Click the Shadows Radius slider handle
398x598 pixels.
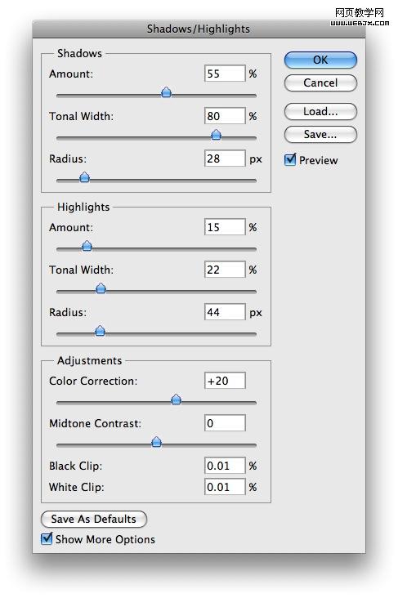pyautogui.click(x=84, y=177)
